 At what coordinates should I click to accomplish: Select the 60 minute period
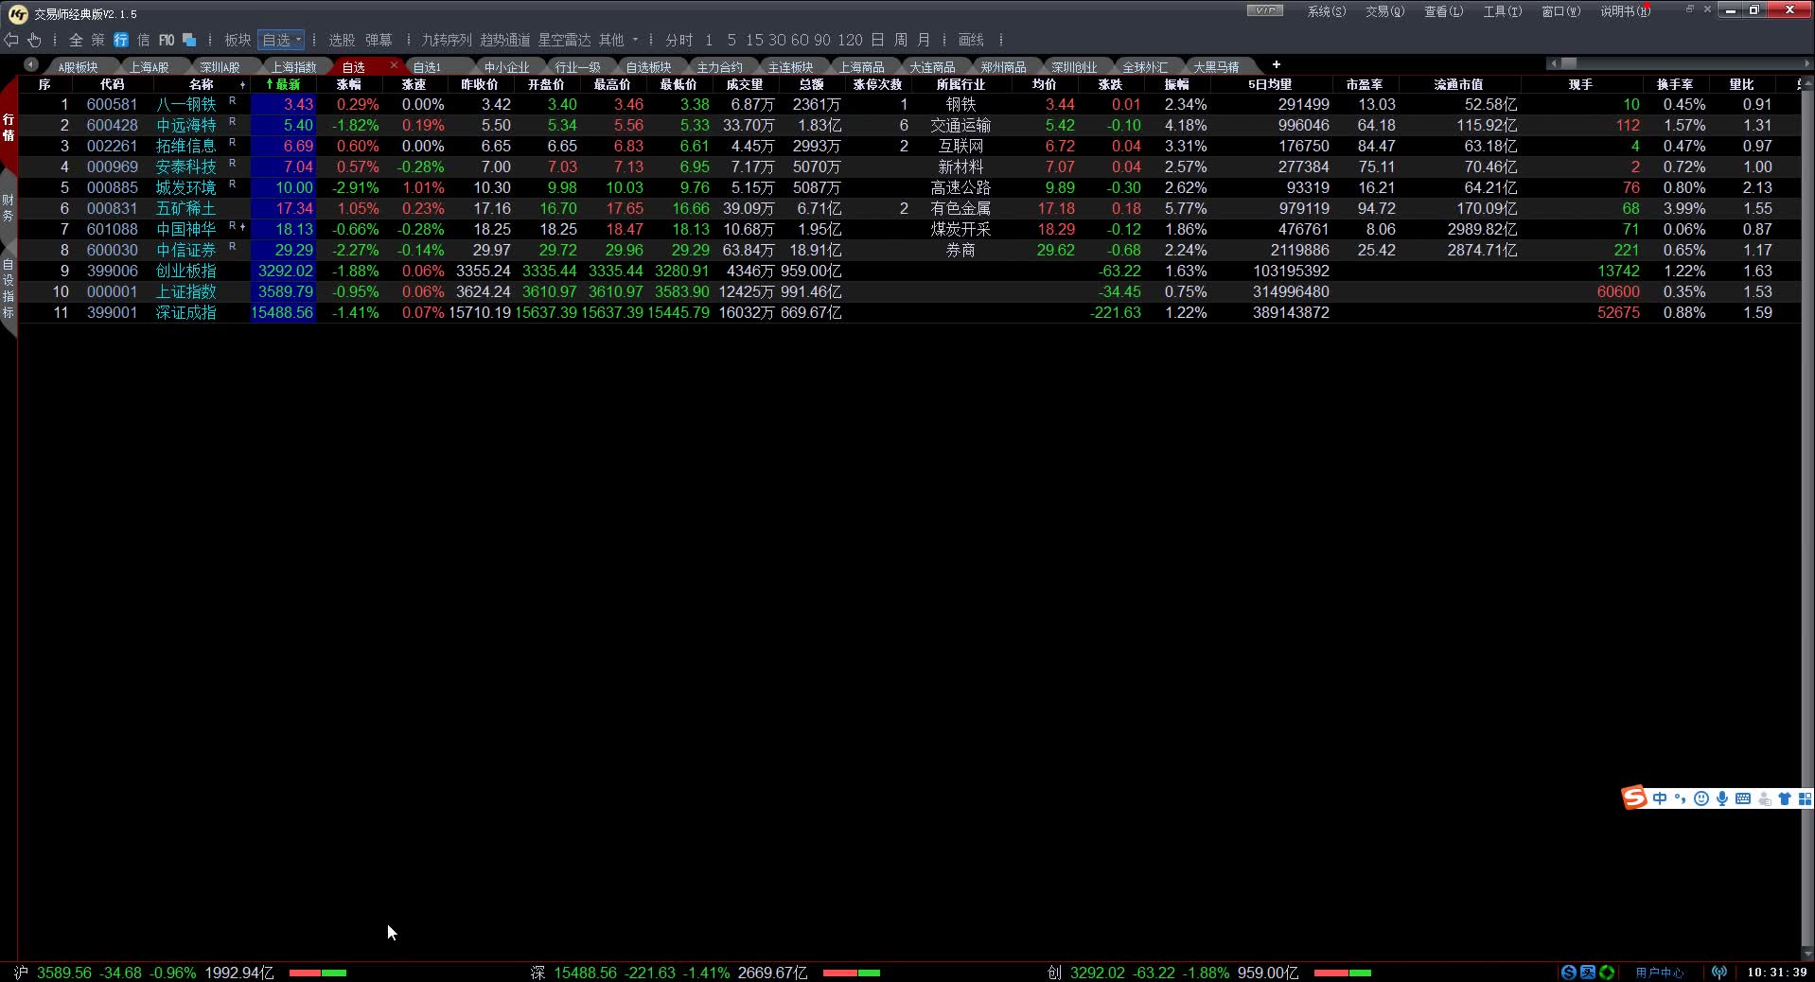click(x=800, y=40)
